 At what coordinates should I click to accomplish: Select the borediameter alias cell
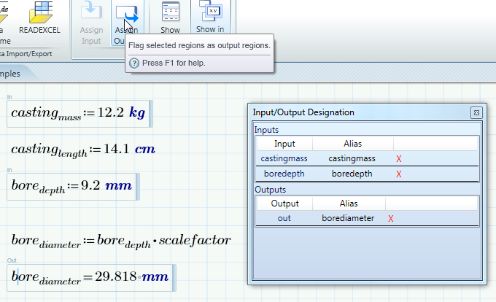point(348,218)
